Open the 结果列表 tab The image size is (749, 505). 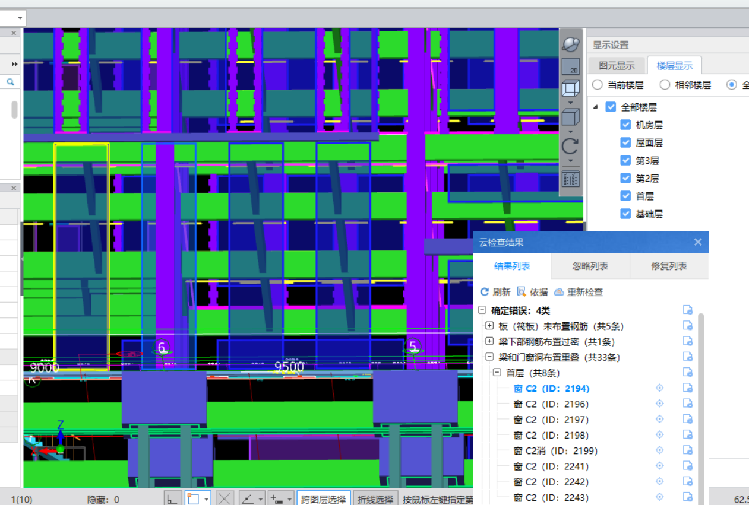pos(513,266)
